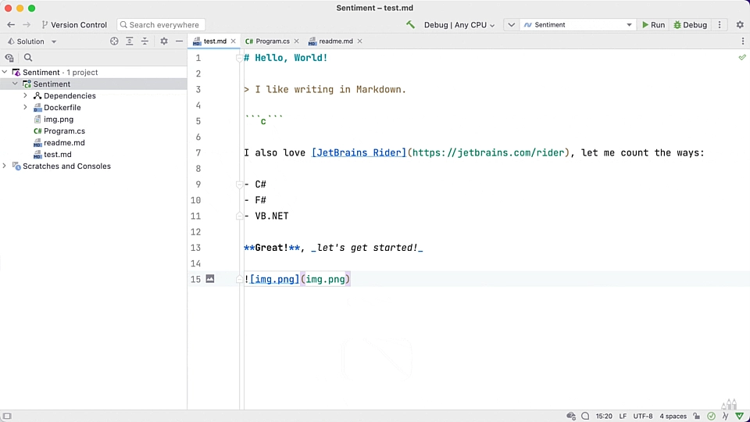The height and width of the screenshot is (422, 750).
Task: Toggle the show all files icon
Action: pyautogui.click(x=9, y=58)
